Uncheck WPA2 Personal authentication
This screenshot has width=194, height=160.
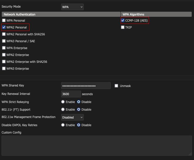pyautogui.click(x=4, y=27)
